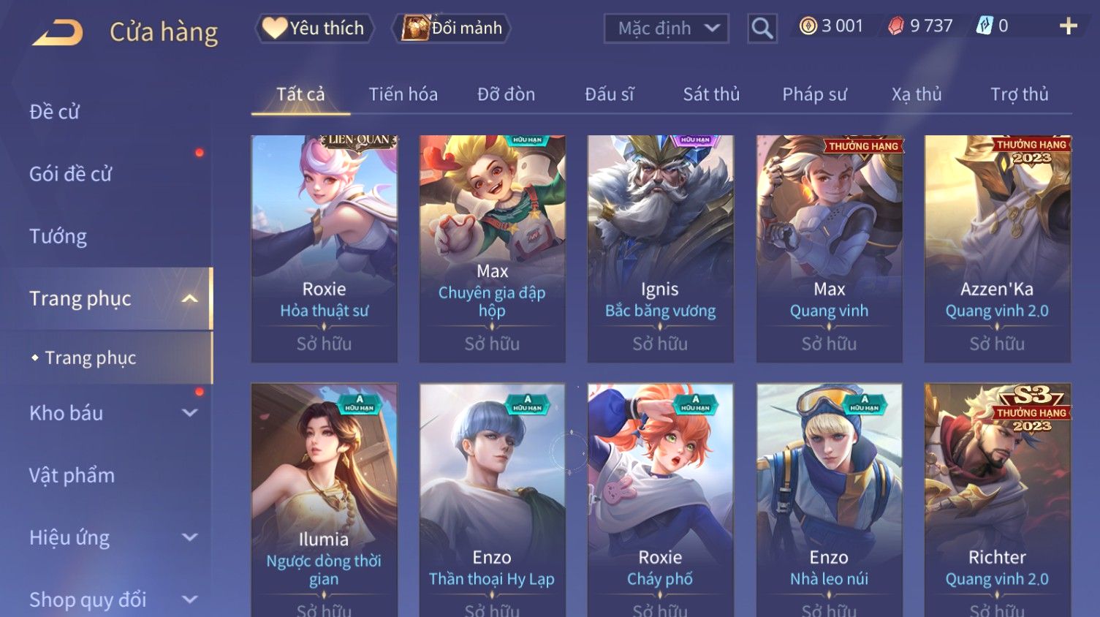
Task: Select Roxie Hỏa thuật sư skin card
Action: [324, 249]
